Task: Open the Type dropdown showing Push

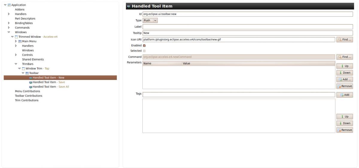Action: [x=150, y=20]
